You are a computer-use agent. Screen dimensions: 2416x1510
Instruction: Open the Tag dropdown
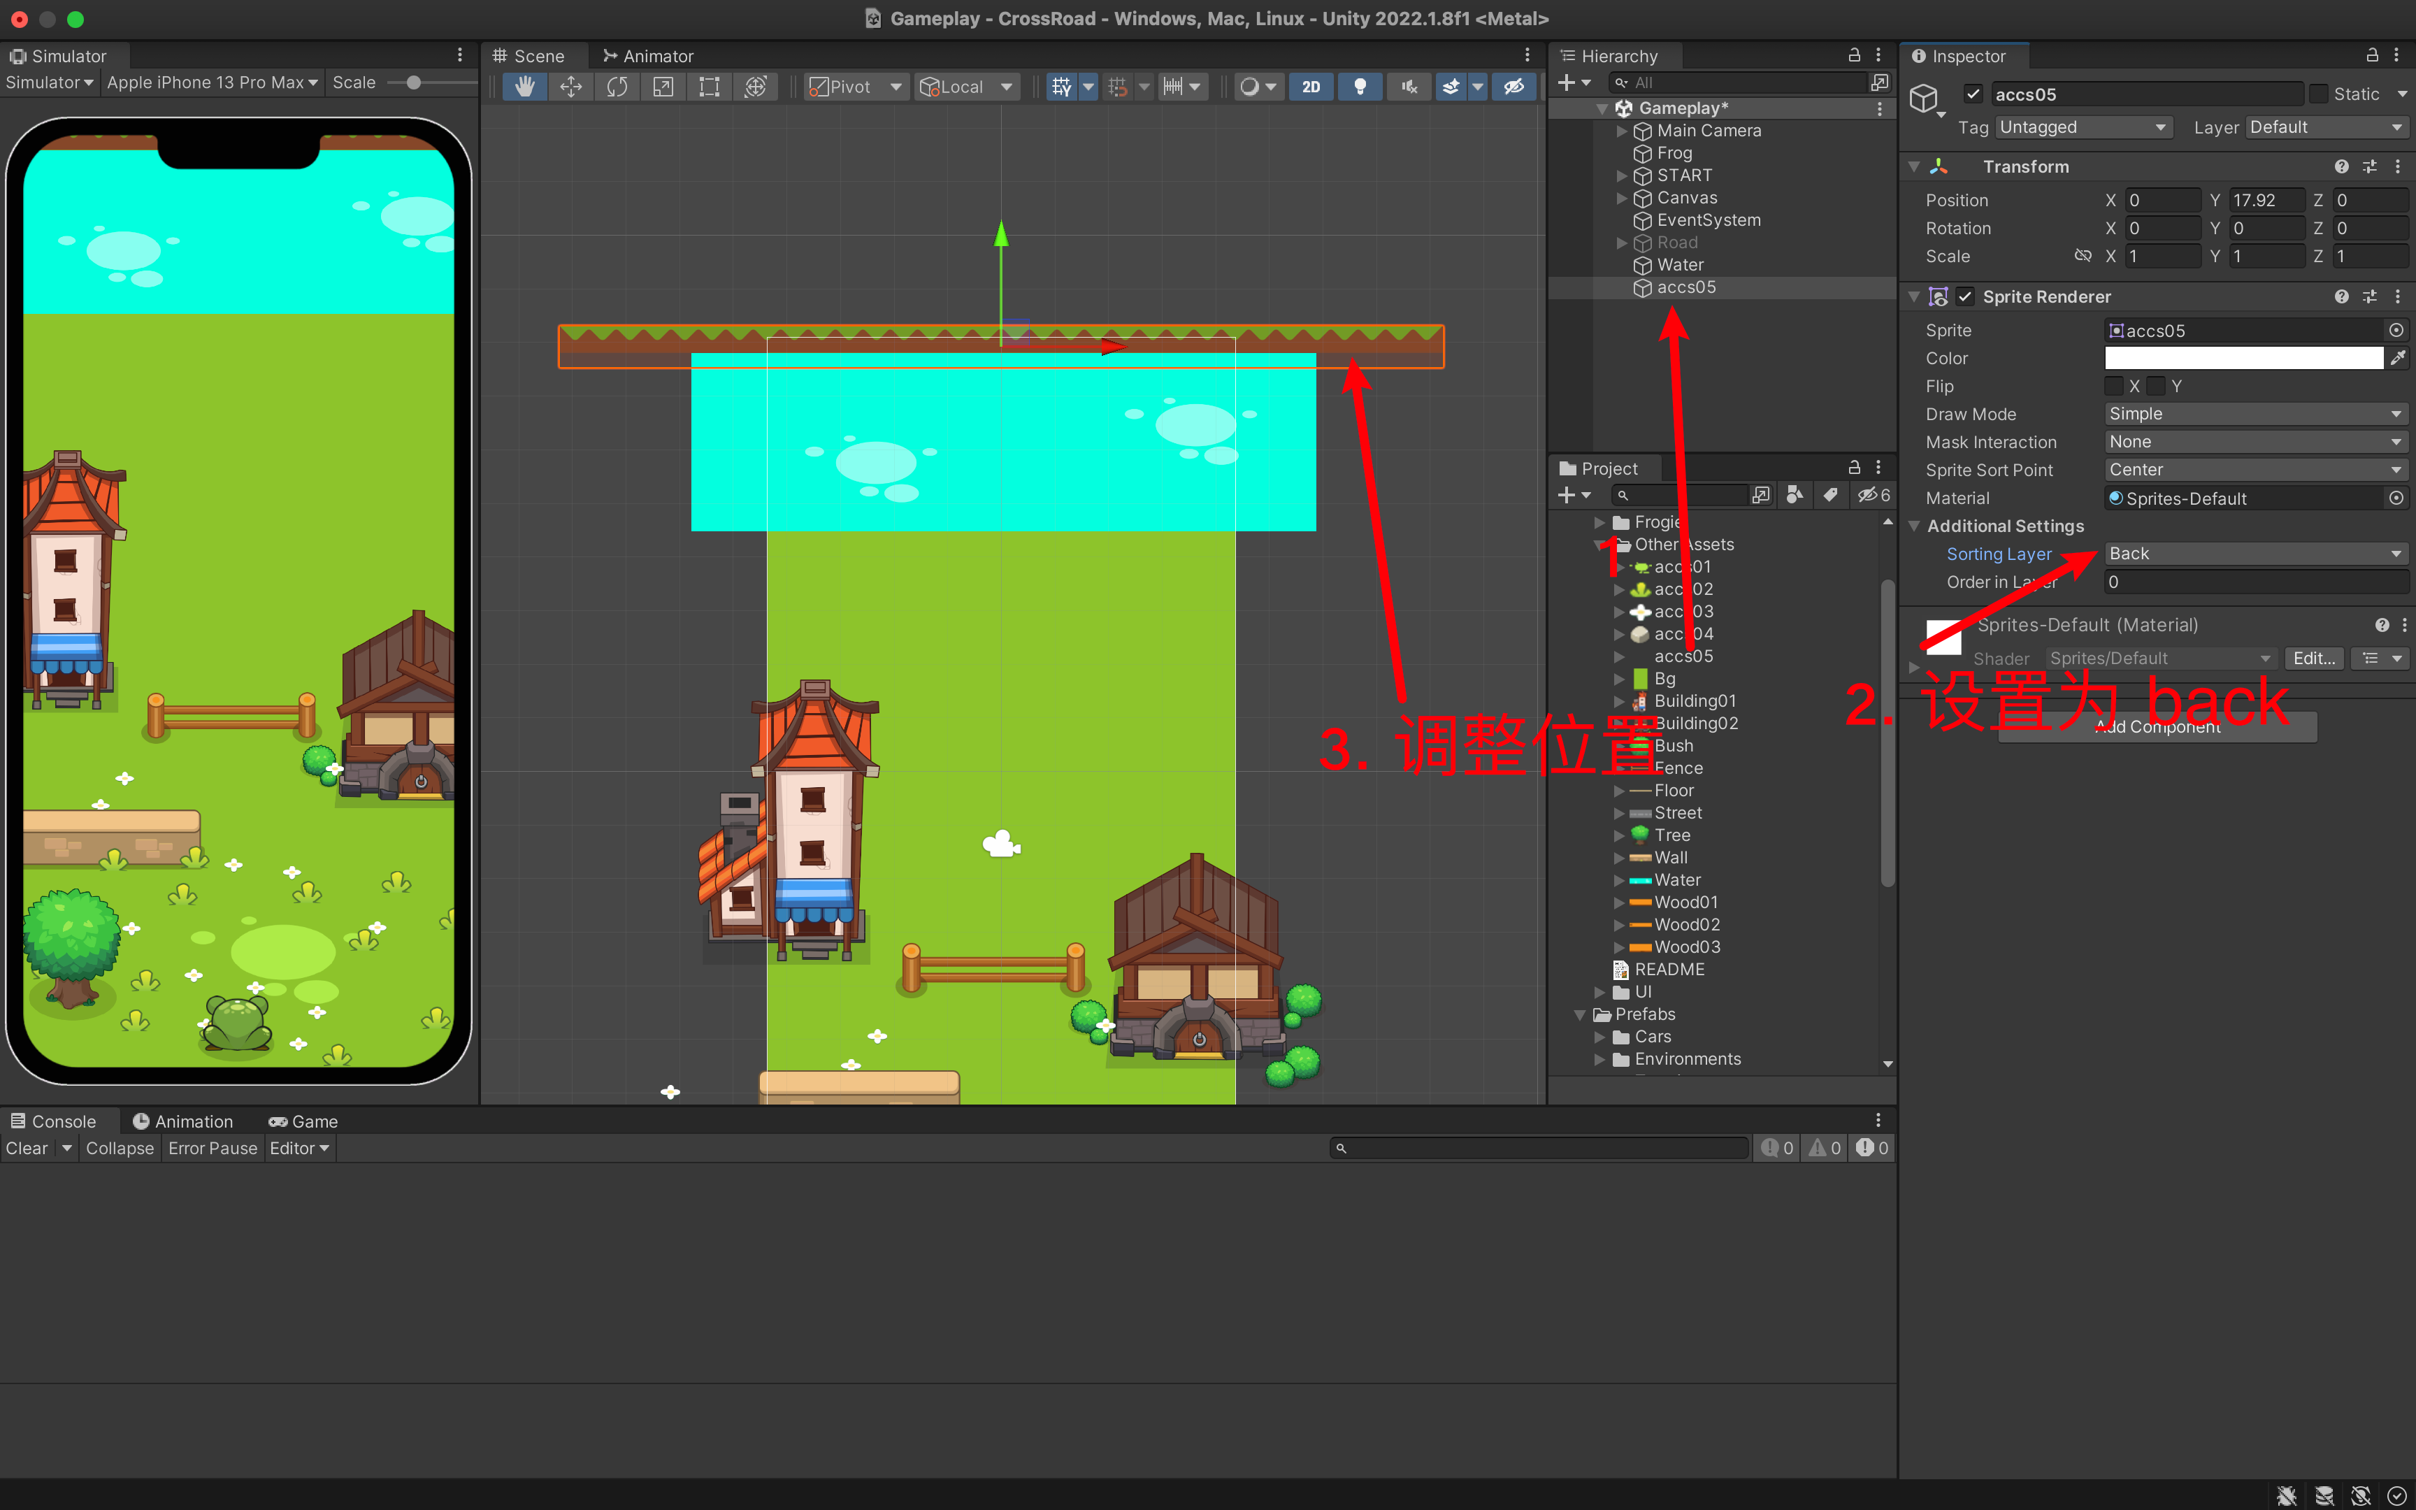2083,127
